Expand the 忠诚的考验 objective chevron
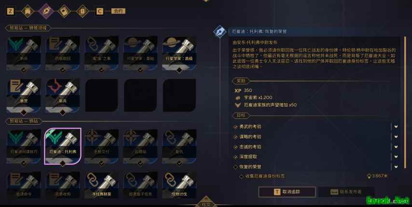 click(x=396, y=147)
